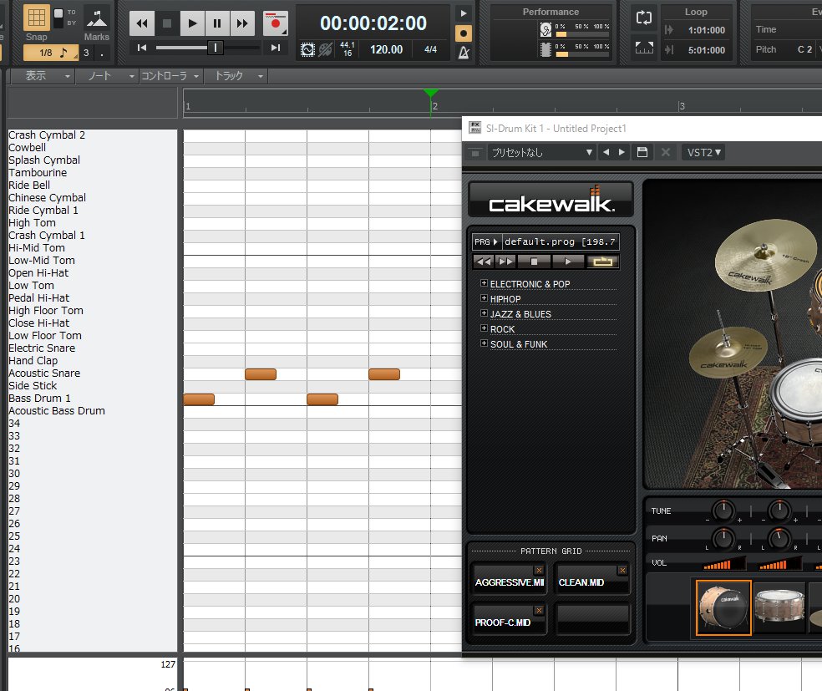
Task: Pause playback in the transport
Action: coord(217,23)
